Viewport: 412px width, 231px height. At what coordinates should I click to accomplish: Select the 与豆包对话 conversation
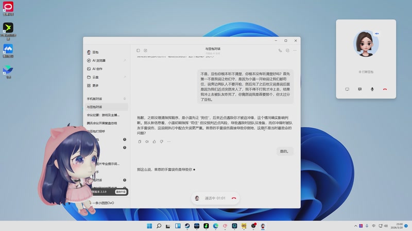[107, 107]
